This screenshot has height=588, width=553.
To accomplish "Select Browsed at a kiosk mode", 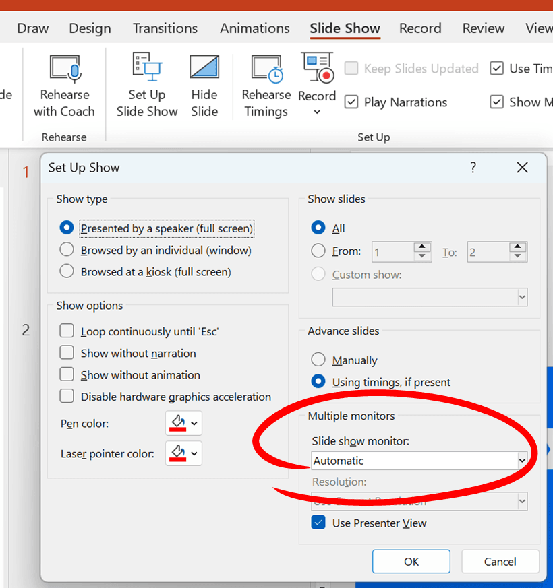I will 67,271.
